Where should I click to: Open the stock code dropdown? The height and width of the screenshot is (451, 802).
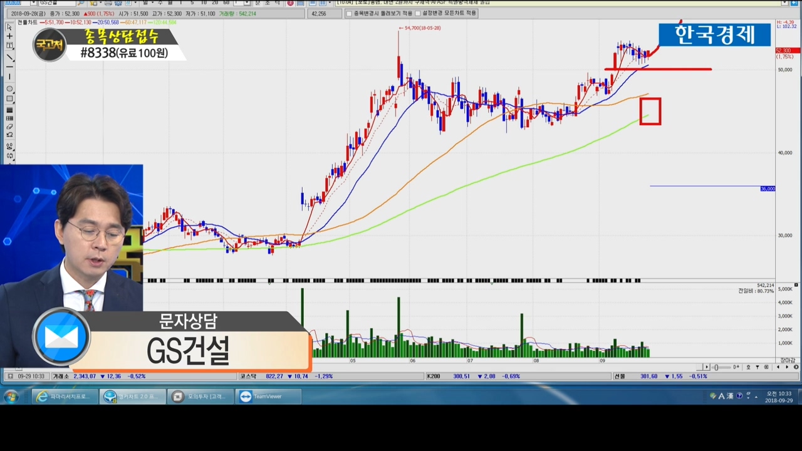click(x=34, y=3)
